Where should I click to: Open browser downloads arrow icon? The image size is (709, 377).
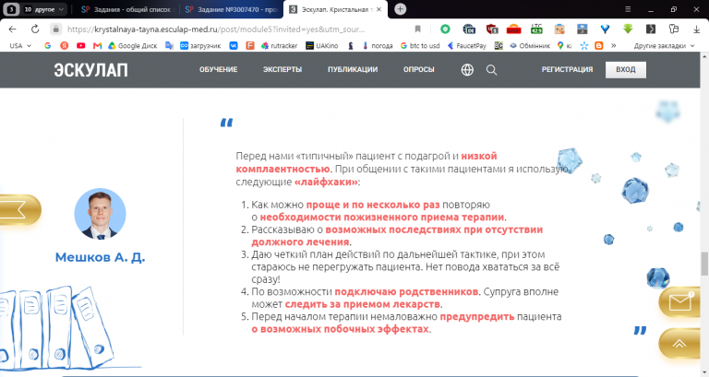coord(696,29)
